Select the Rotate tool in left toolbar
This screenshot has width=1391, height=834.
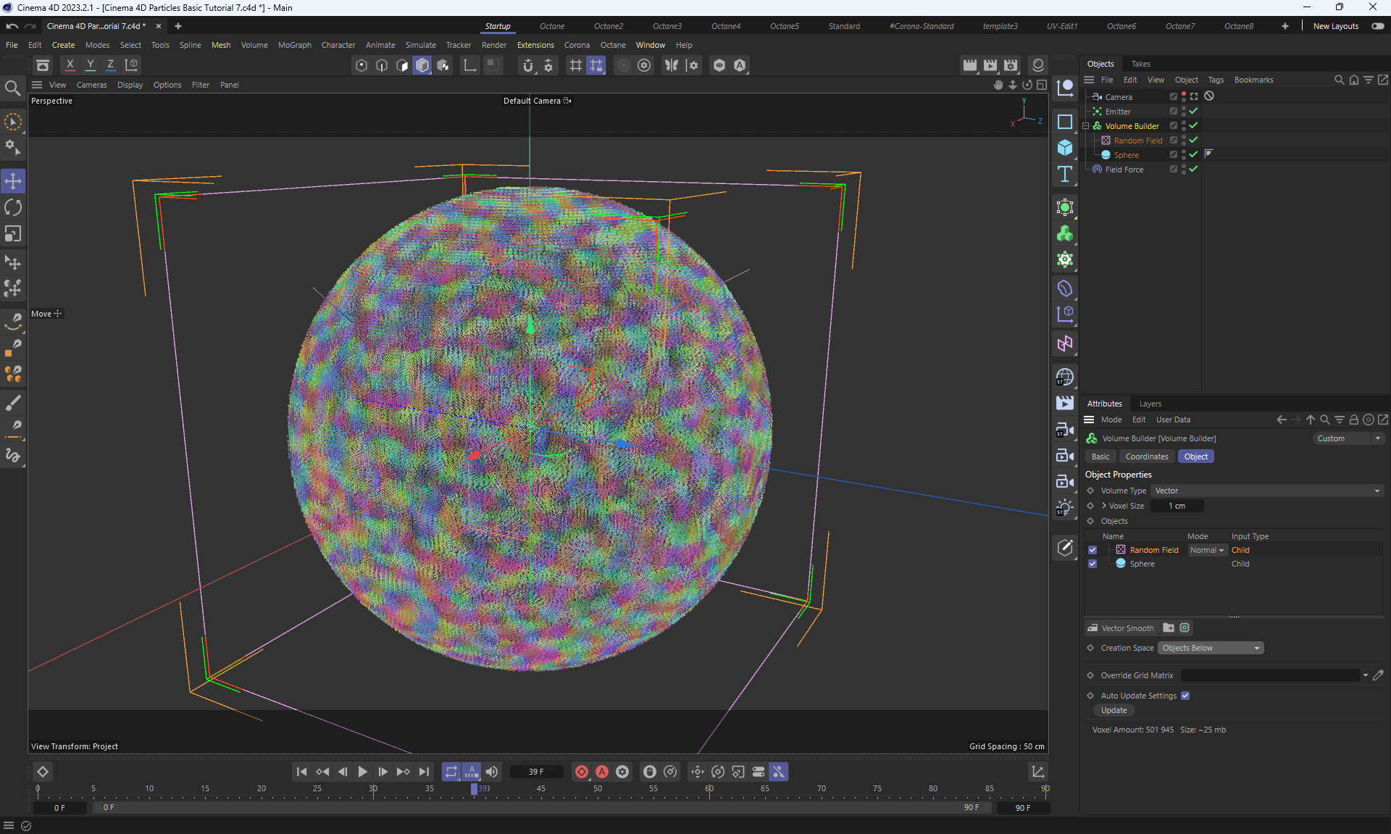(13, 208)
